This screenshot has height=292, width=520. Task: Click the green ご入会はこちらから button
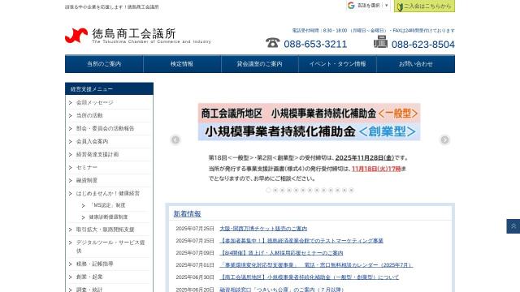(424, 6)
